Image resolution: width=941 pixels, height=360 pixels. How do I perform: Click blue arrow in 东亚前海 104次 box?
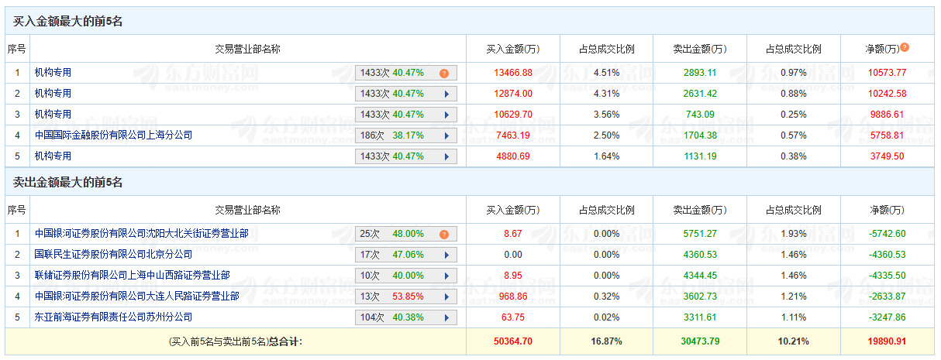click(446, 317)
